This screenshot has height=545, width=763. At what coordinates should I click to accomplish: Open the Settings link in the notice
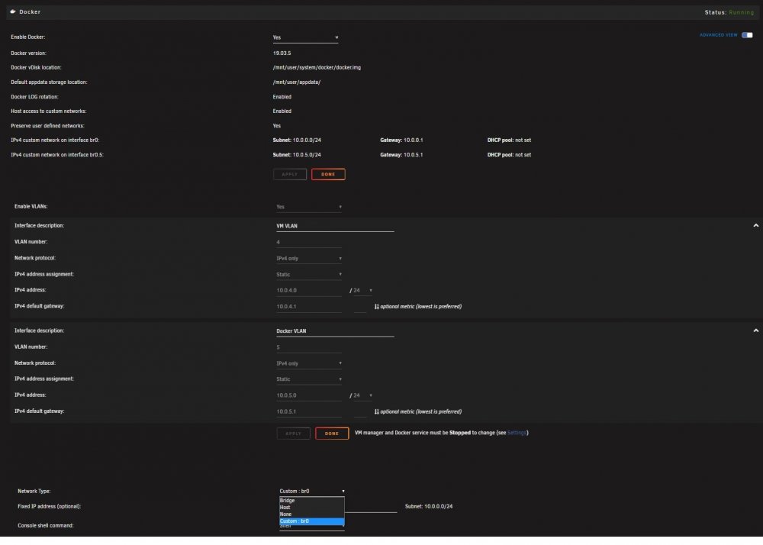coord(517,433)
